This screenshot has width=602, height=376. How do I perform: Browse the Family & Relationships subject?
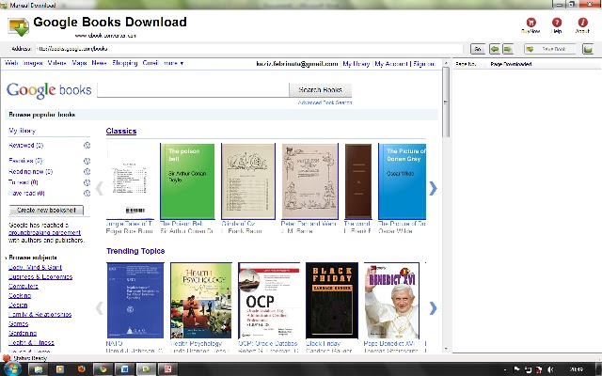(40, 314)
